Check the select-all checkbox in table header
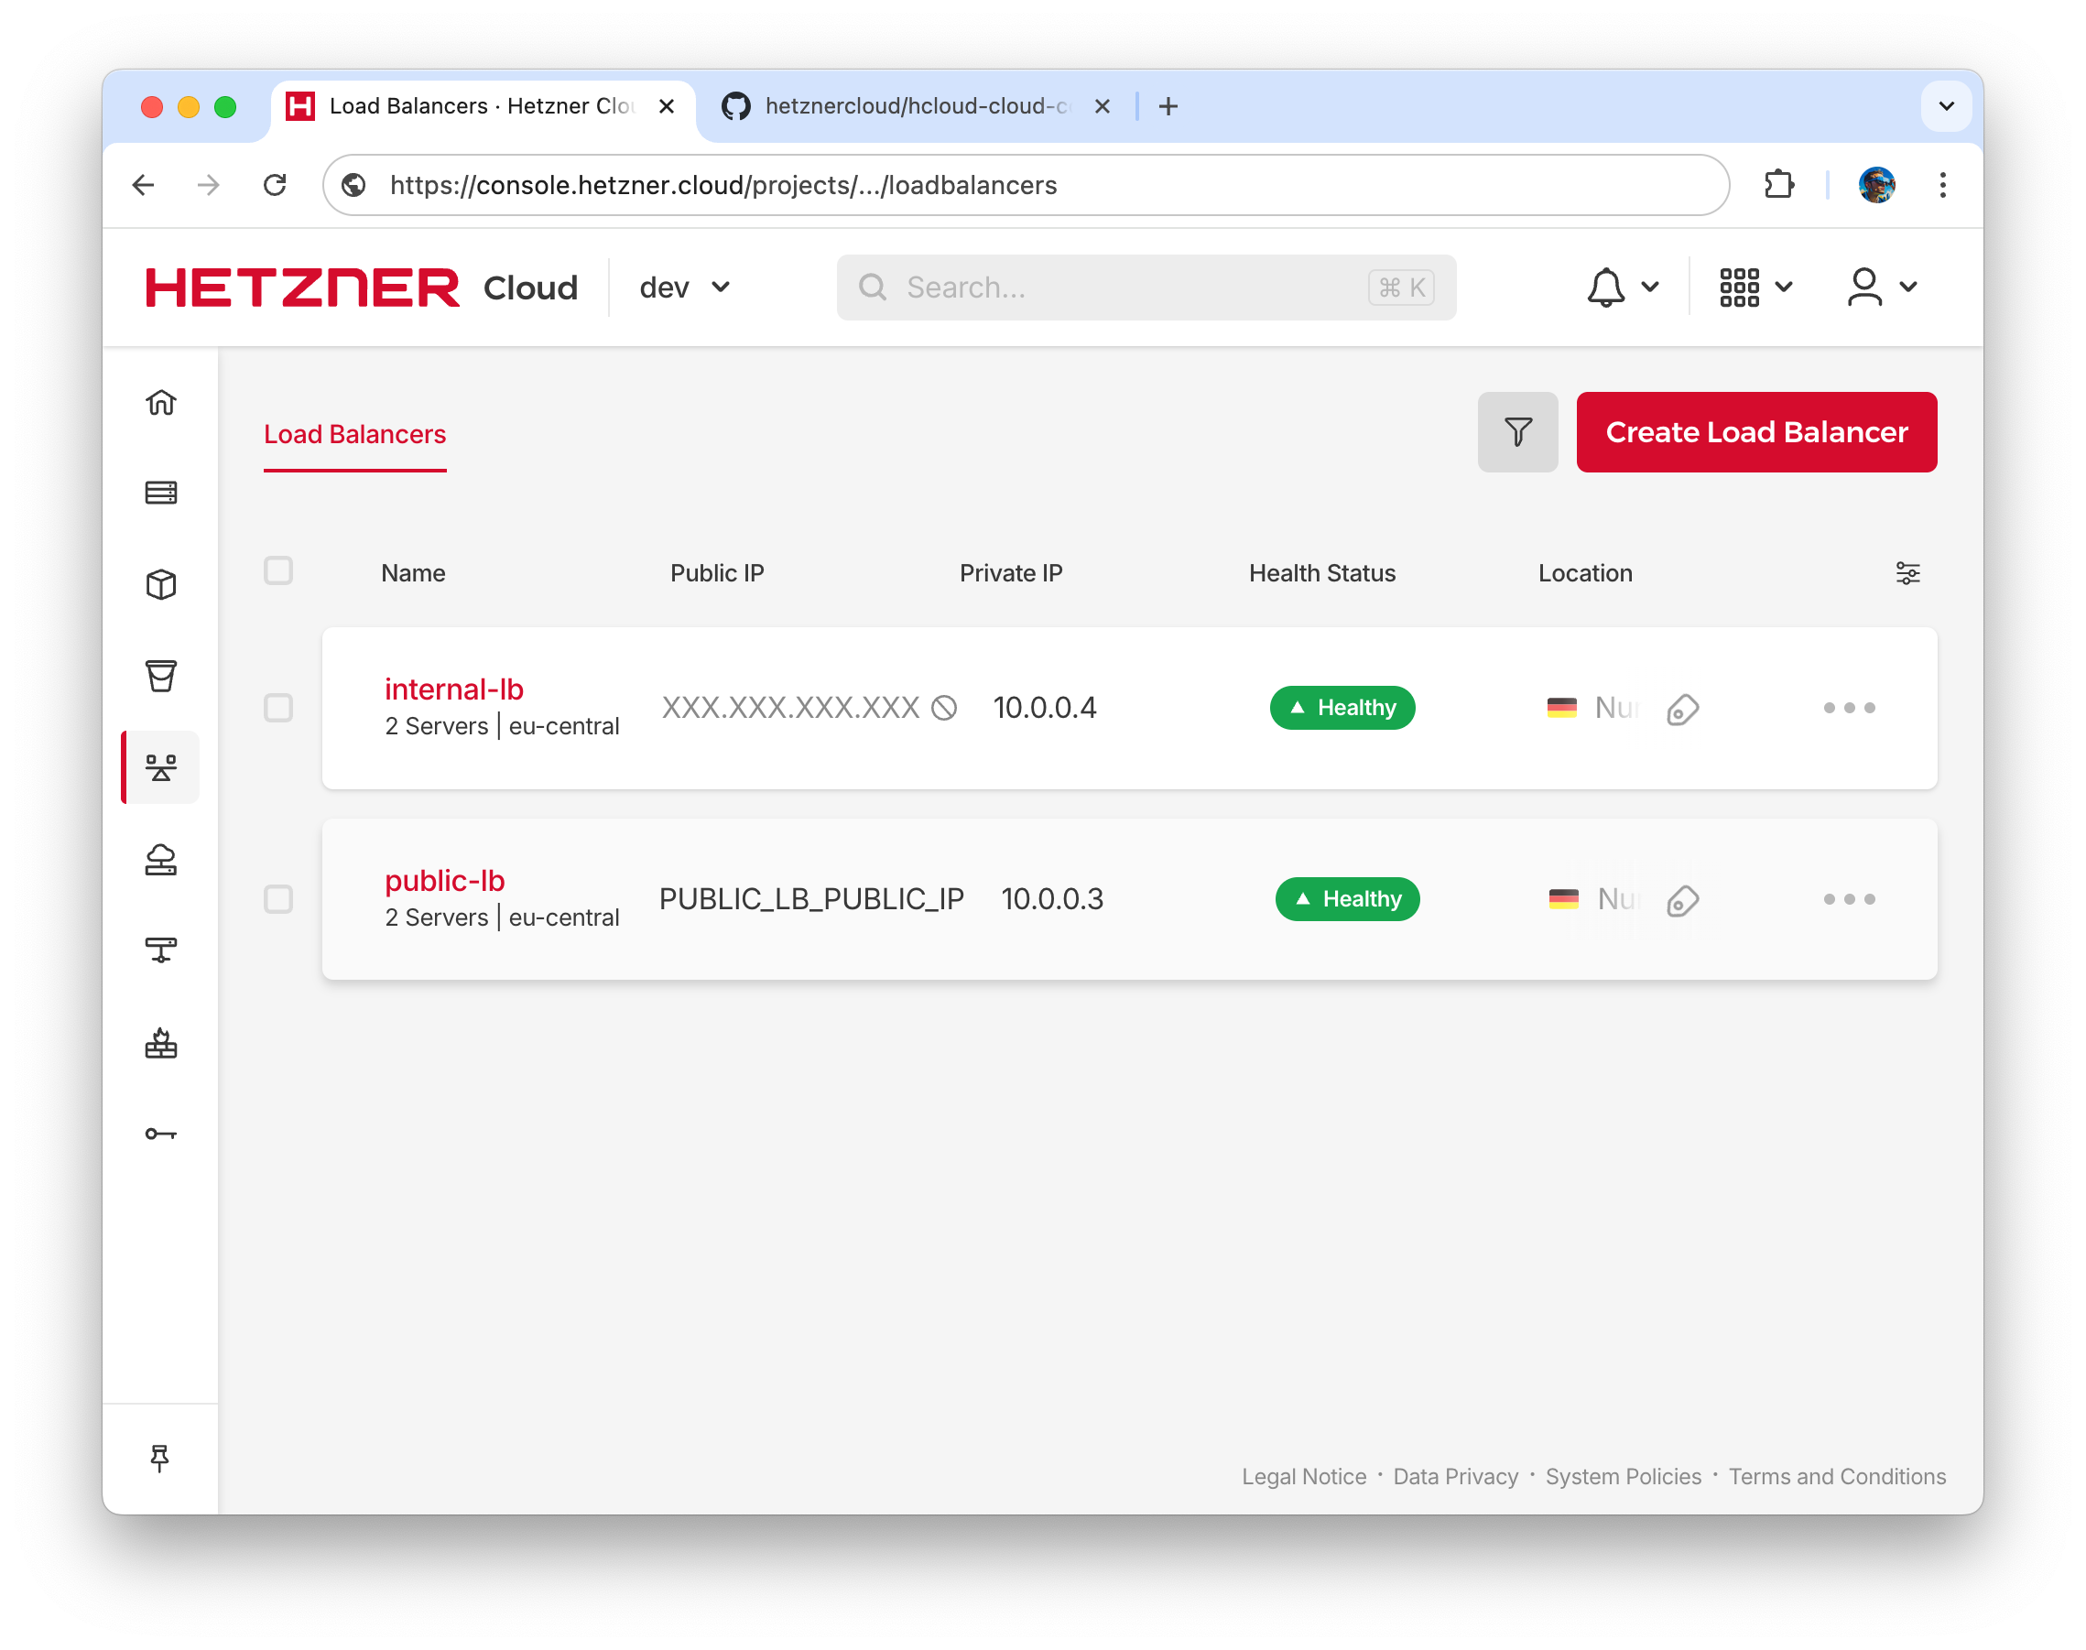Viewport: 2086px width, 1650px height. click(x=278, y=571)
